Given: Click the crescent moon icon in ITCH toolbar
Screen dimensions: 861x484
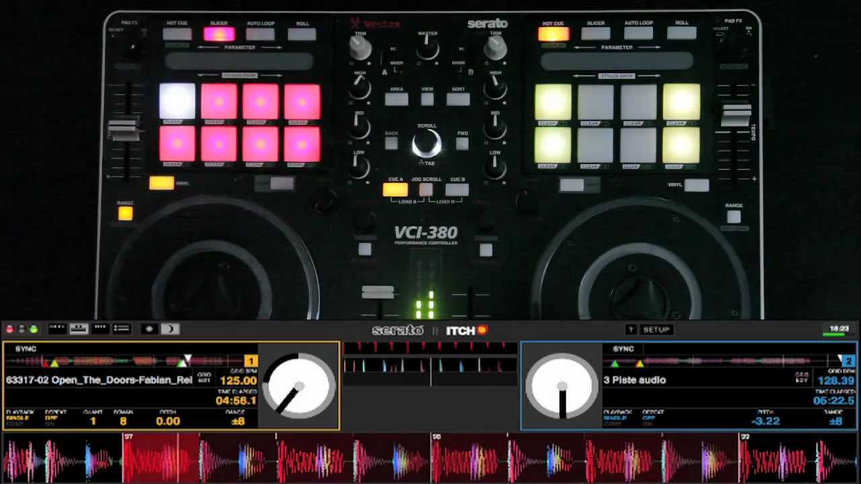Looking at the screenshot, I should click(x=171, y=329).
